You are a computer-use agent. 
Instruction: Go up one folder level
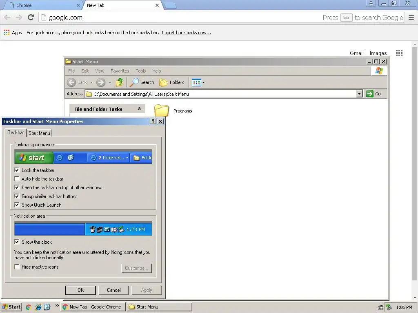pos(120,82)
